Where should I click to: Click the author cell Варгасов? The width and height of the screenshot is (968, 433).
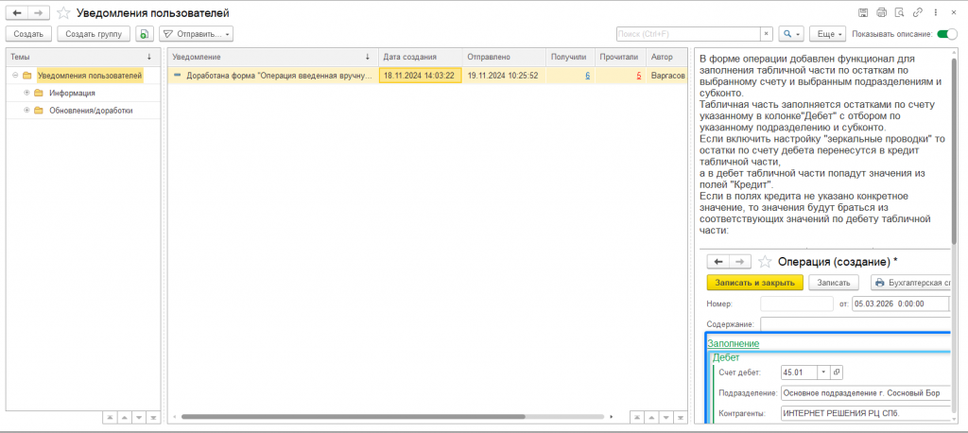666,76
